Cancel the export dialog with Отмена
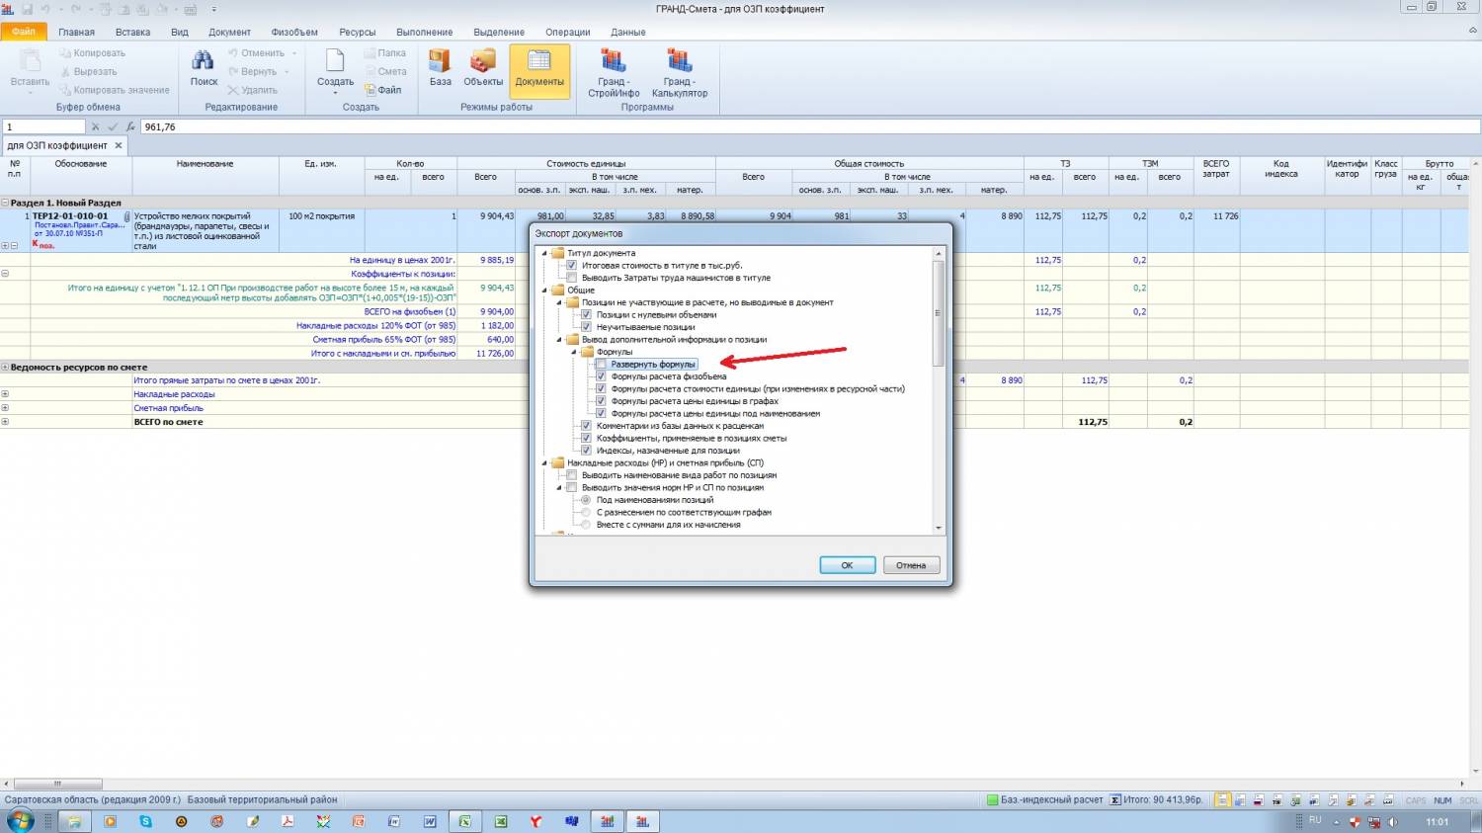The height and width of the screenshot is (833, 1482). [x=911, y=565]
